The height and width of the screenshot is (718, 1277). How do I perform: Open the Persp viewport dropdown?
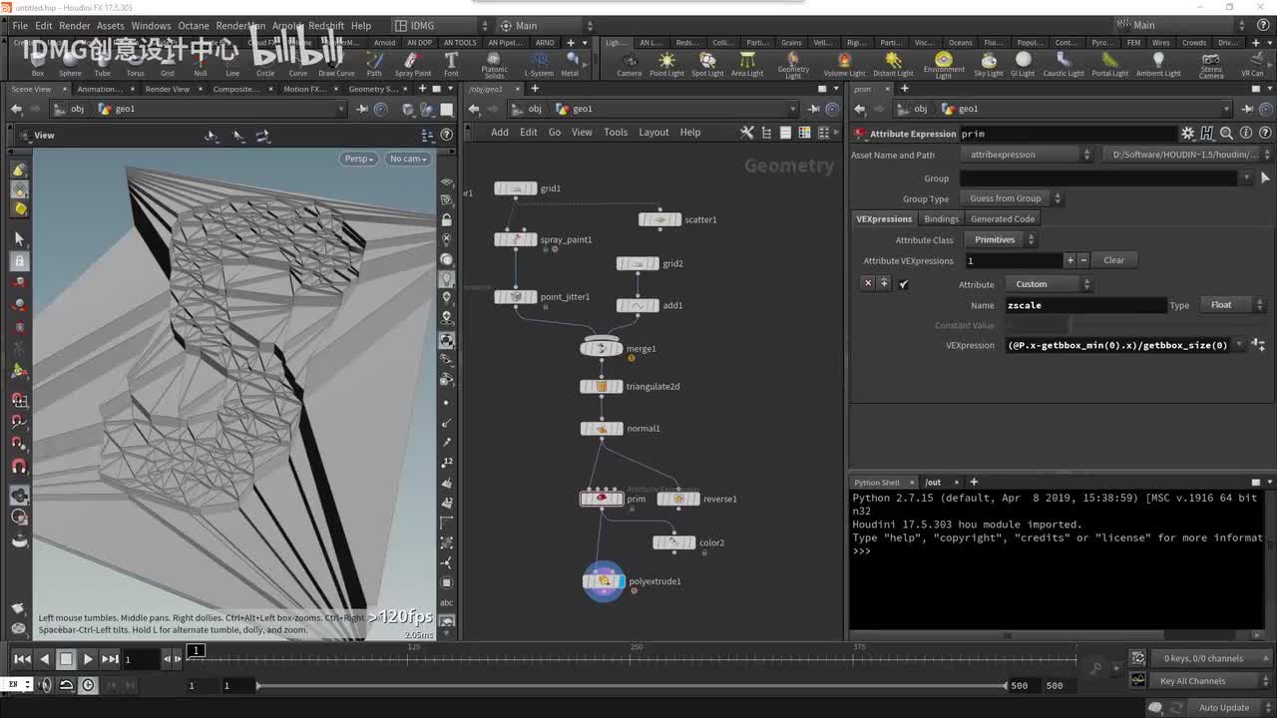(x=358, y=159)
